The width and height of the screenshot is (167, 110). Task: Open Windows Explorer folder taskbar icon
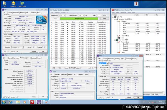tap(18, 102)
